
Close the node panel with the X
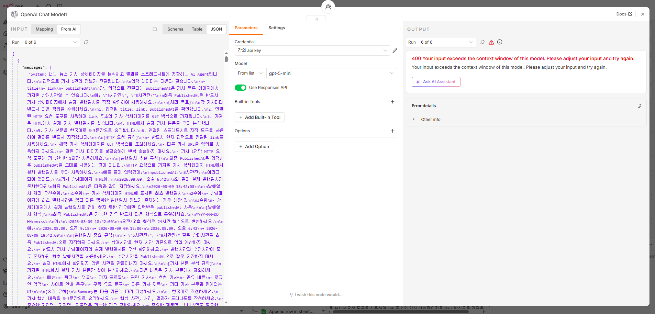pos(643,14)
